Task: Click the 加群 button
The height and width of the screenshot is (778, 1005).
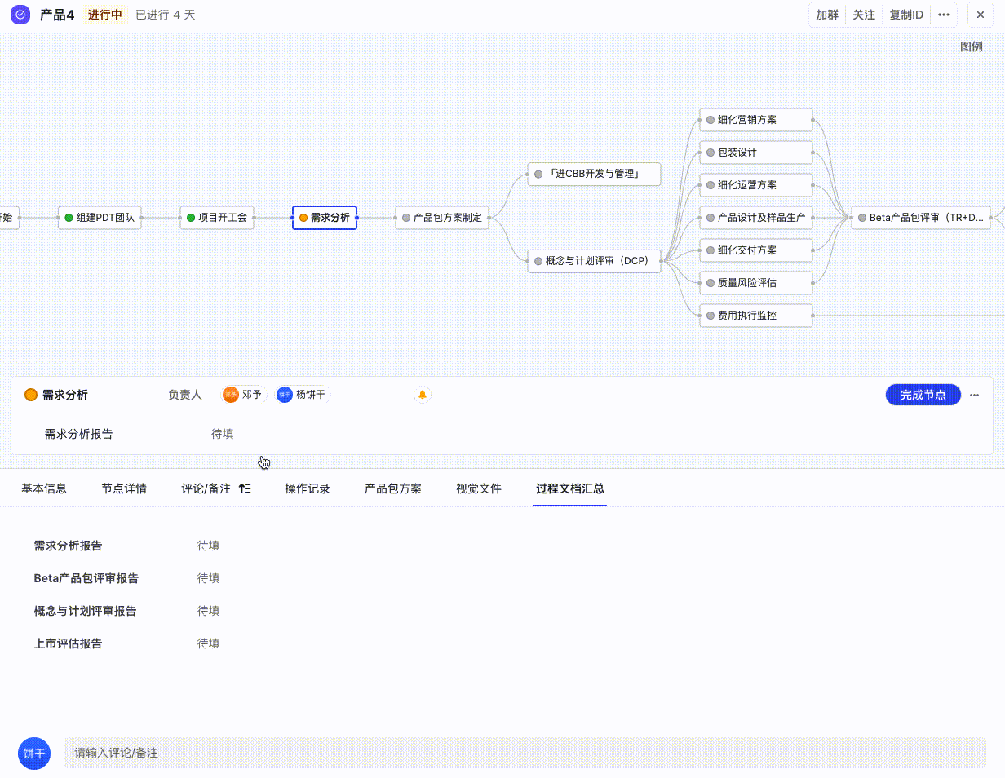Action: pyautogui.click(x=827, y=15)
